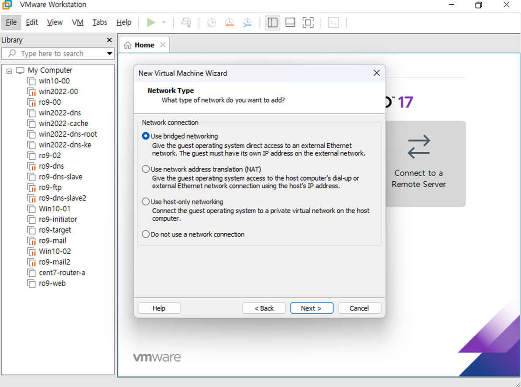
Task: Click the cent7-router-a VM icon
Action: 31,273
